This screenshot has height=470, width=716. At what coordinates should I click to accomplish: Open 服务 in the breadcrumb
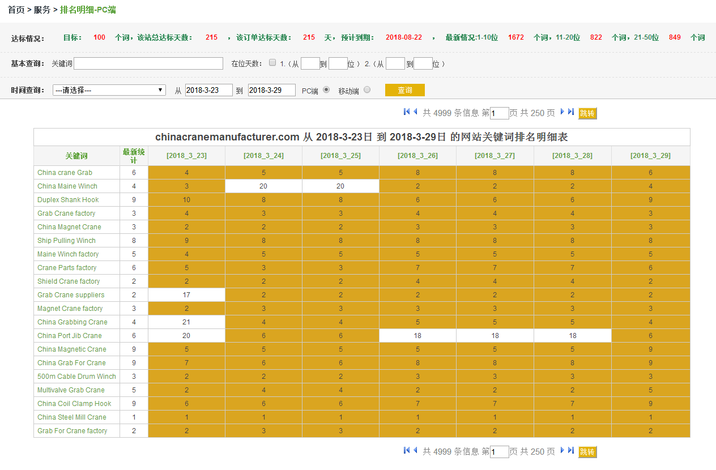(42, 10)
